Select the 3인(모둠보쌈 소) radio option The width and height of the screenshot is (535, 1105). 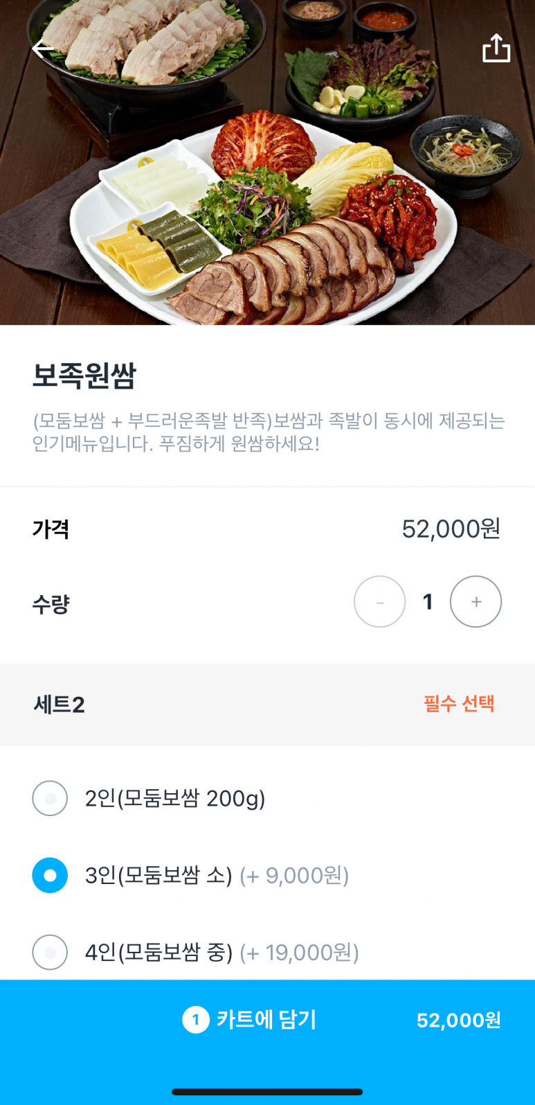50,875
